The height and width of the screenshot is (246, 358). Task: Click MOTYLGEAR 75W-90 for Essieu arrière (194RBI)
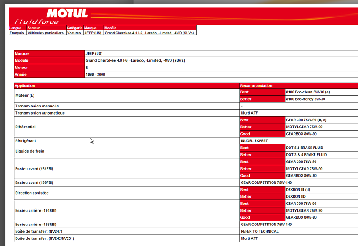(304, 210)
